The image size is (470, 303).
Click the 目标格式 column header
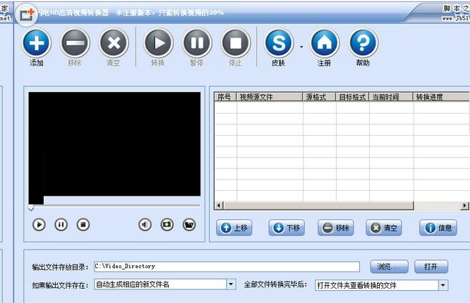click(353, 97)
